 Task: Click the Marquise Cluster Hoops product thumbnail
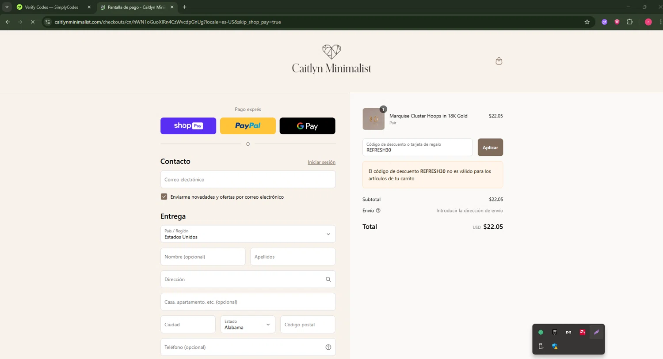[373, 119]
